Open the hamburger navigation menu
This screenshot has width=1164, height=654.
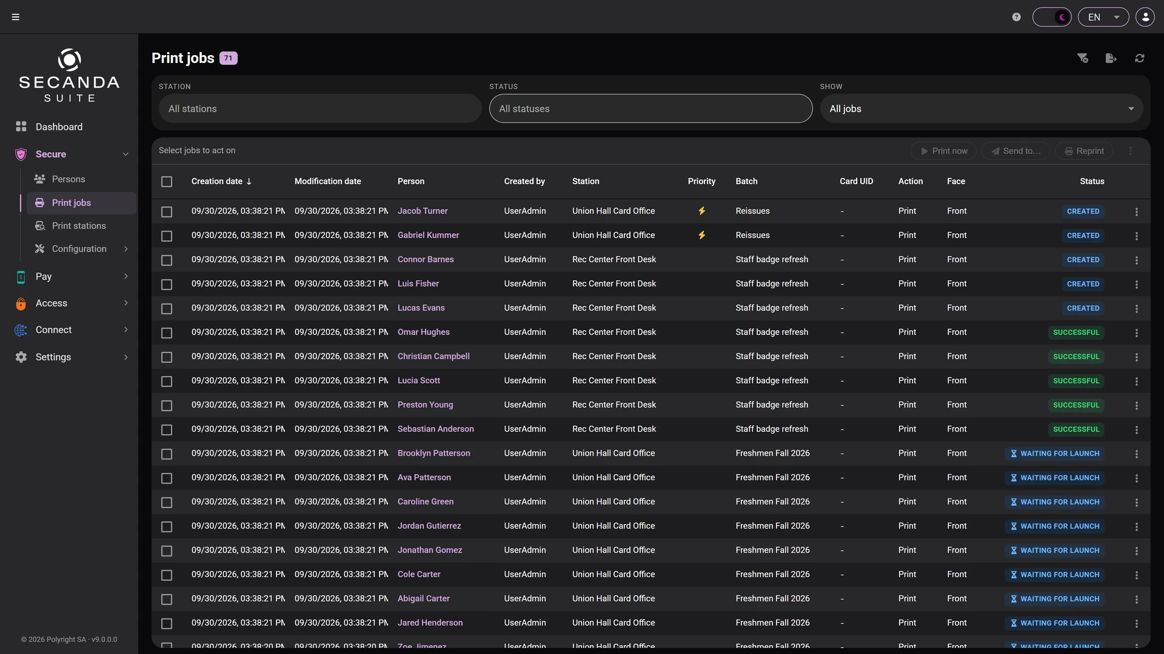pyautogui.click(x=16, y=17)
